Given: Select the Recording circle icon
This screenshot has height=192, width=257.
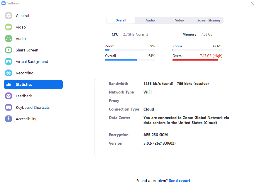Looking at the screenshot, I should (9, 73).
